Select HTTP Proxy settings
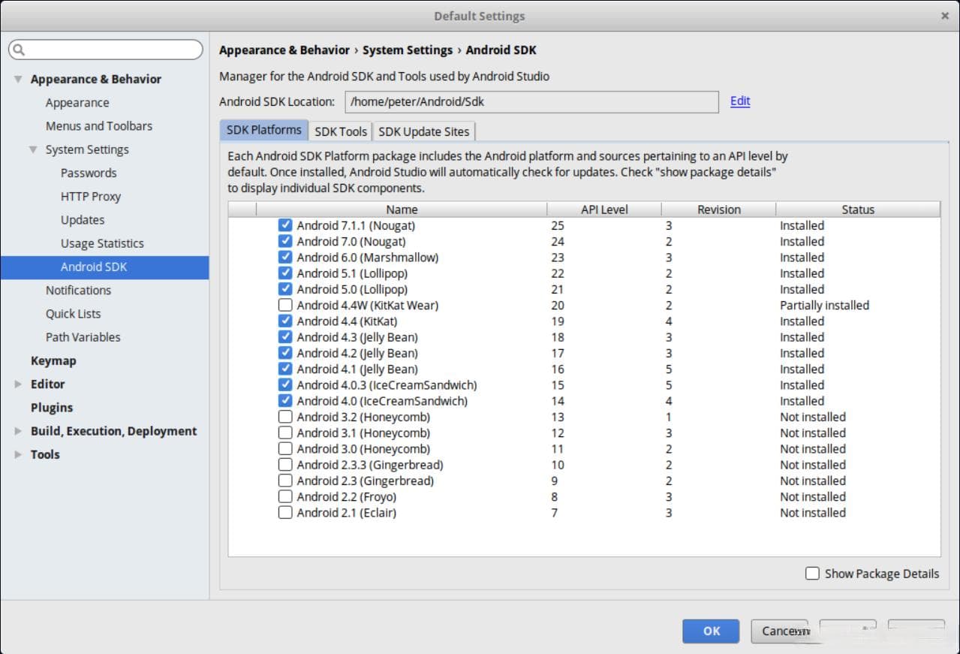This screenshot has width=960, height=654. (x=91, y=196)
